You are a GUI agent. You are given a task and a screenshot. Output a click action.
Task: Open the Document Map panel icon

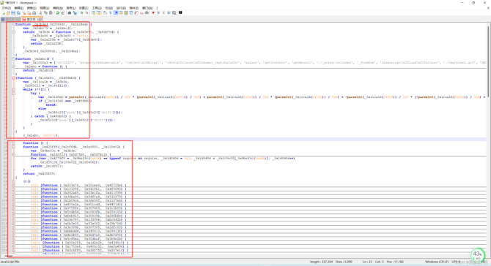click(x=126, y=13)
